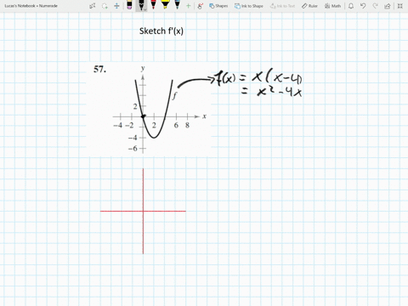Open the black pen options dropdown arrow
Image resolution: width=408 pixels, height=306 pixels.
tap(144, 9)
